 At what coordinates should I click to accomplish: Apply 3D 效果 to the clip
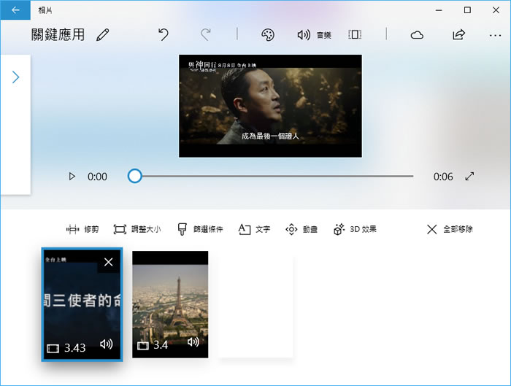[355, 229]
